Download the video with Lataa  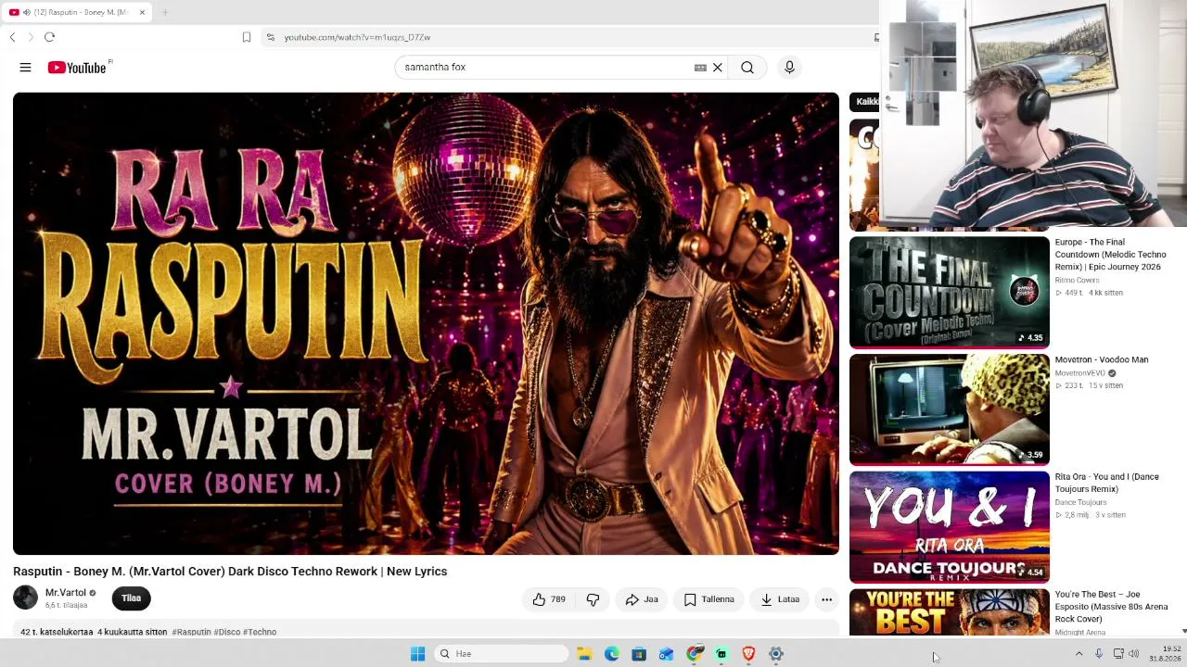[x=780, y=599]
